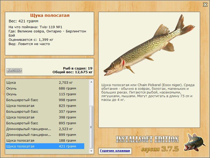The width and height of the screenshot is (210, 158).
Task: Click the scroll up arrow of the fish list
Action: pyautogui.click(x=91, y=82)
